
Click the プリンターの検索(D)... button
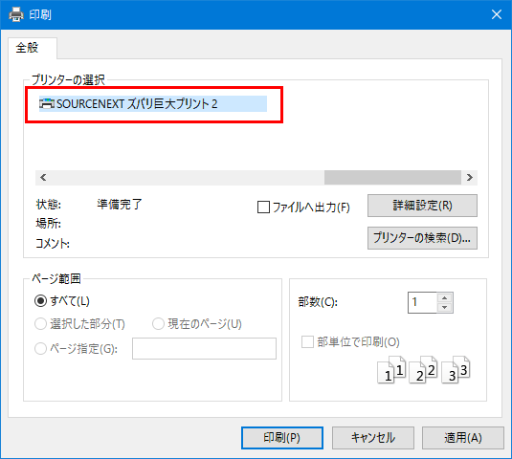coord(422,238)
